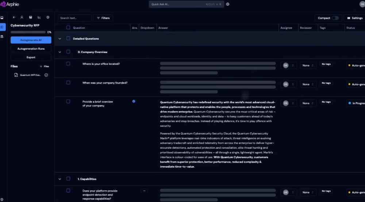
Task: Click the Arphie logo
Action: pos(9,4)
